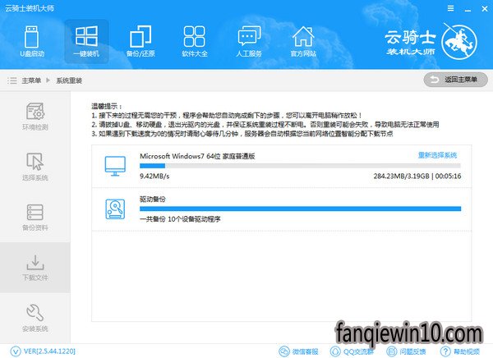The height and width of the screenshot is (358, 493).
Task: Click the 驱动备份 label
Action: tap(153, 199)
